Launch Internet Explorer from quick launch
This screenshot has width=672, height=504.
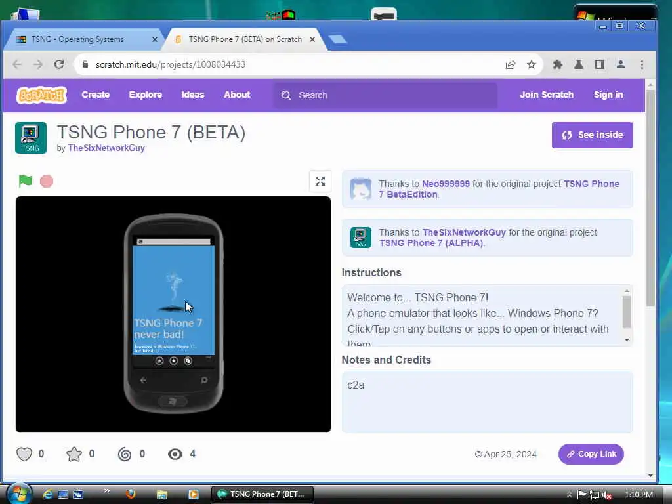[x=47, y=494]
